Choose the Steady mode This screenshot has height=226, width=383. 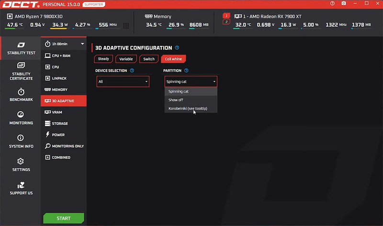[103, 59]
